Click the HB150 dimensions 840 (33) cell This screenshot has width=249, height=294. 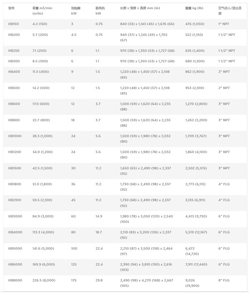coord(147,24)
